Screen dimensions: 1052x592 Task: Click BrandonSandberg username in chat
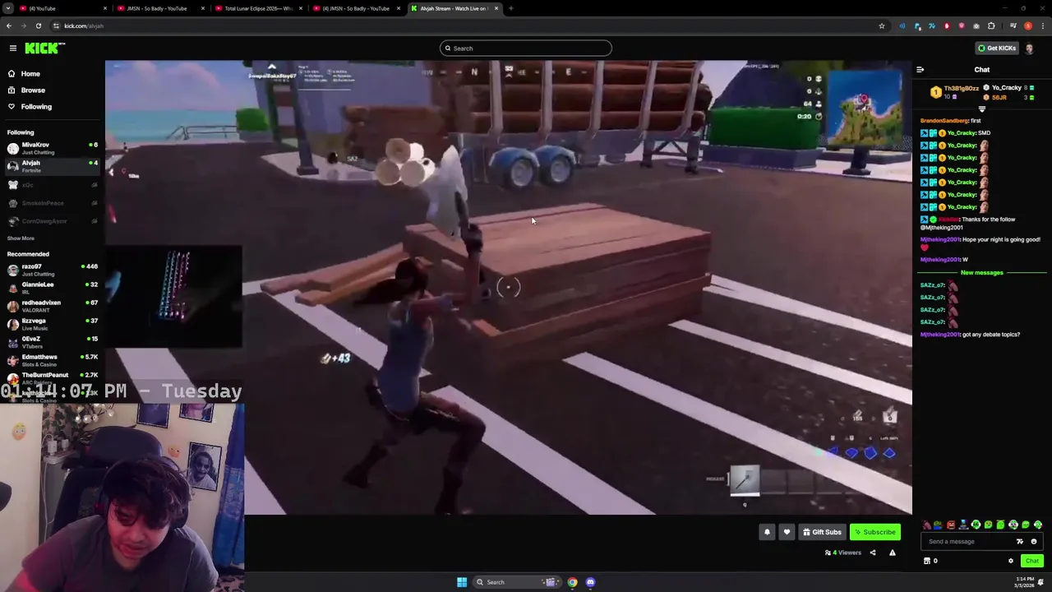click(x=944, y=121)
